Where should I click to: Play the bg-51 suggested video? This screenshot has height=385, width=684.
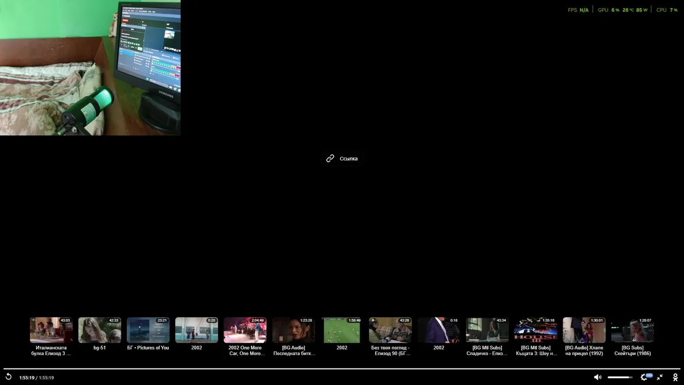[100, 330]
